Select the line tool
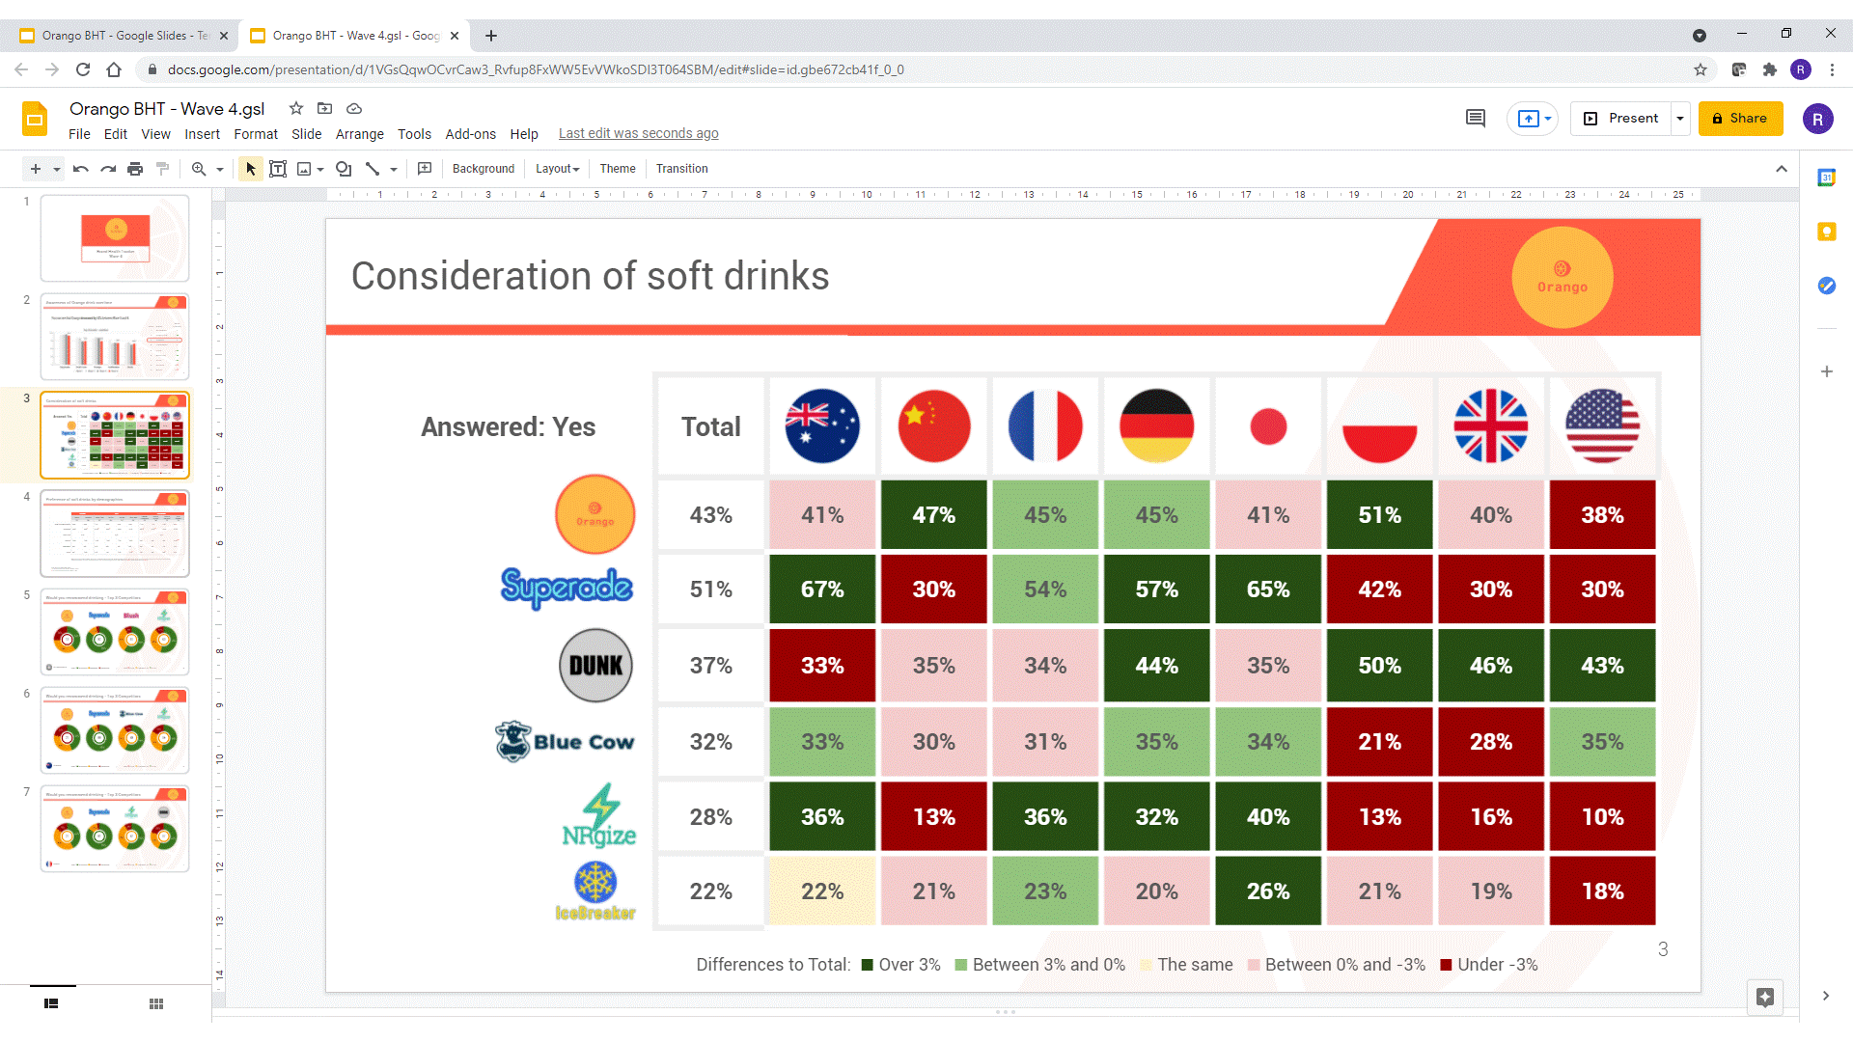 [373, 169]
